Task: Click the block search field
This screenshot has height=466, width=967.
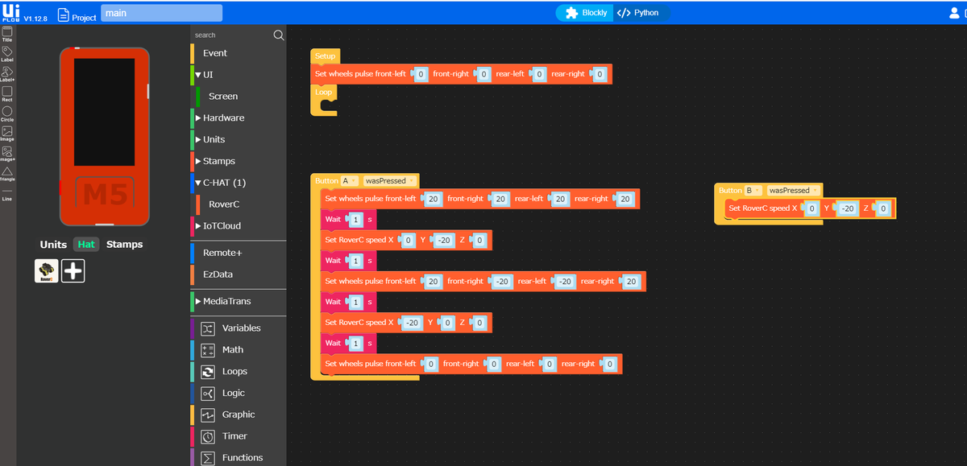Action: point(231,35)
